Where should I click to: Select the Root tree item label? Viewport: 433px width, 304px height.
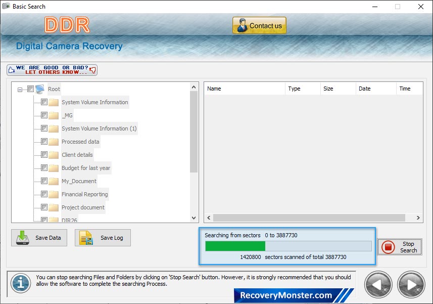[x=54, y=89]
